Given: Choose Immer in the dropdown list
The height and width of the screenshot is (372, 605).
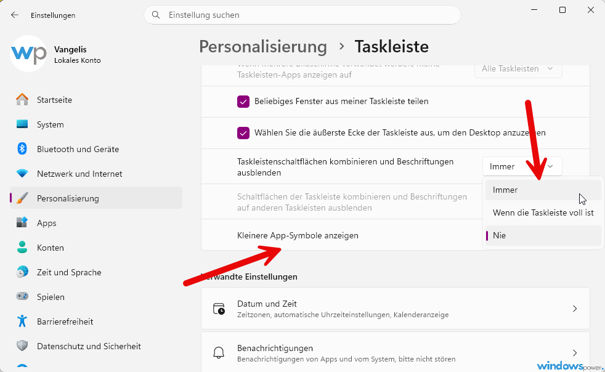Looking at the screenshot, I should pos(543,190).
